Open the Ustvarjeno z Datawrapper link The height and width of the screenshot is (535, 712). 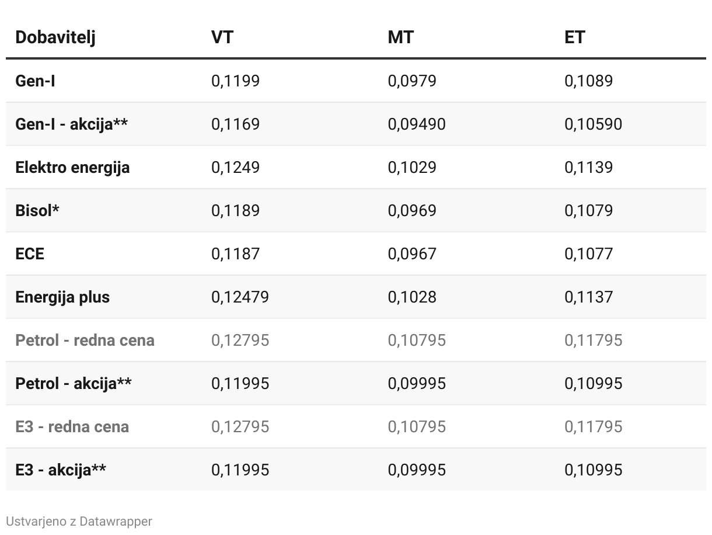(x=79, y=521)
